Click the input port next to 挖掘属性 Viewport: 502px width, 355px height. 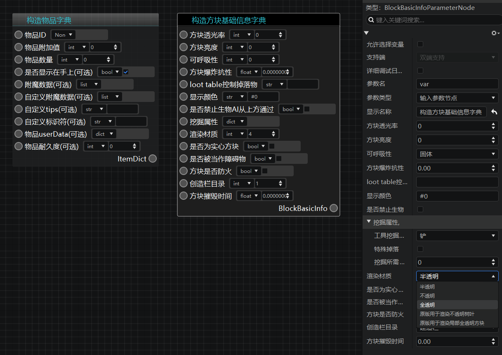pyautogui.click(x=184, y=121)
